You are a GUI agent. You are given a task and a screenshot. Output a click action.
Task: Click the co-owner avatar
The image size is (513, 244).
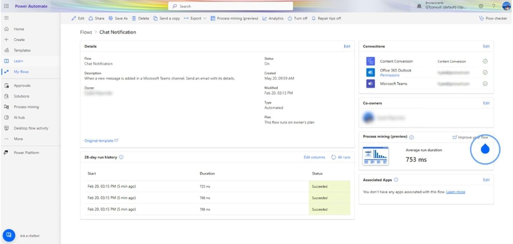tap(369, 117)
